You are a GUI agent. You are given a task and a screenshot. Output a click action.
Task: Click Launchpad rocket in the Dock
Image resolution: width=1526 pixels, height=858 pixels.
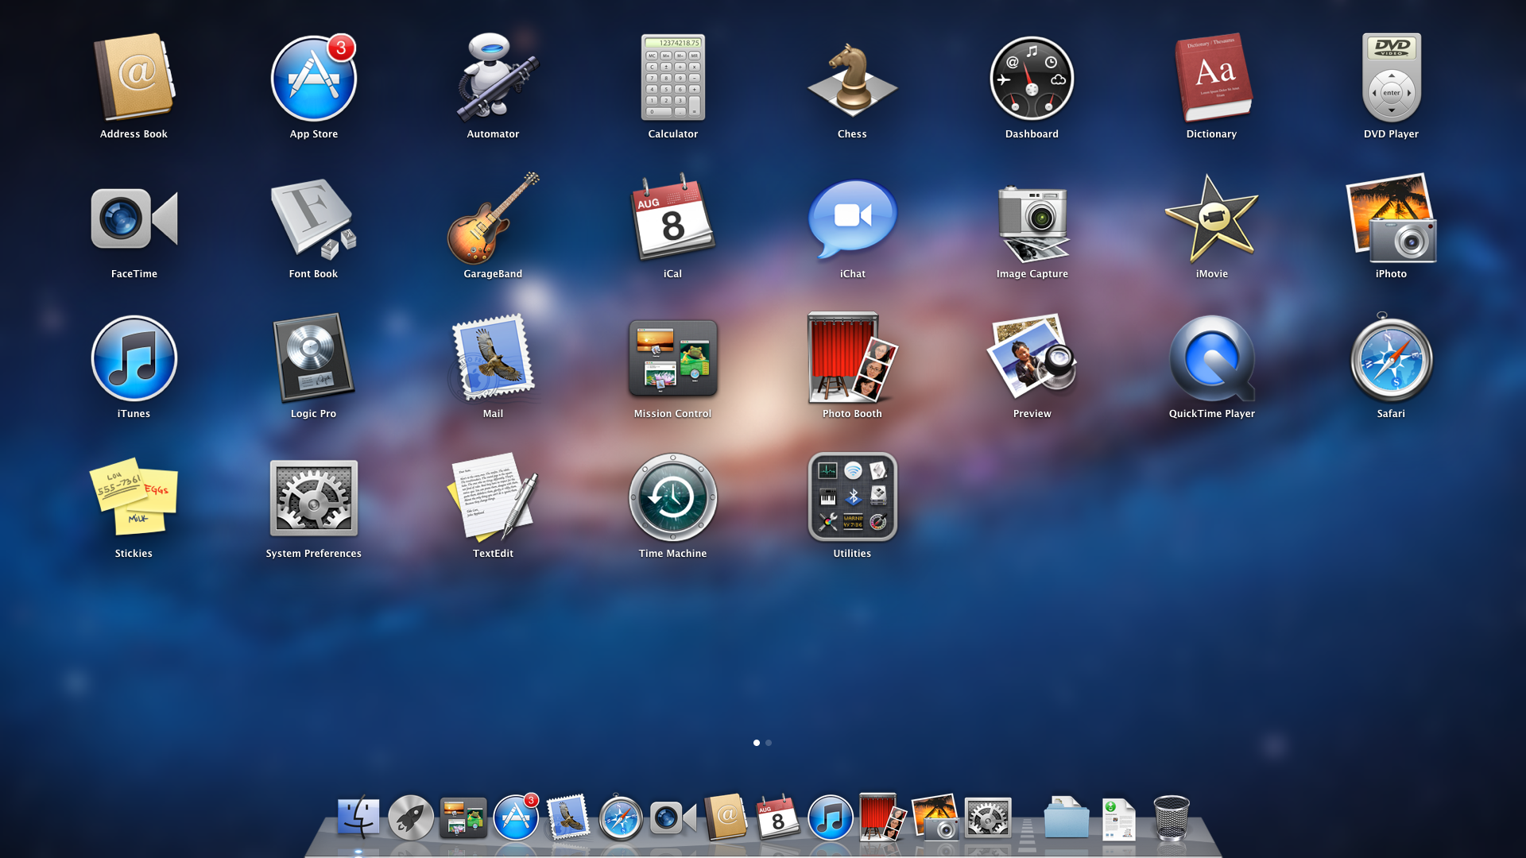[x=411, y=817]
